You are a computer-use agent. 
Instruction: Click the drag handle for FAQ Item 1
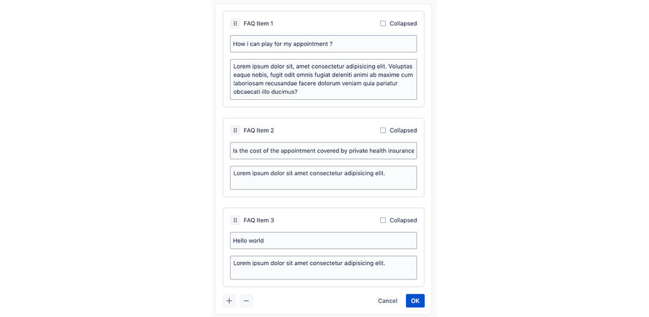pyautogui.click(x=235, y=23)
